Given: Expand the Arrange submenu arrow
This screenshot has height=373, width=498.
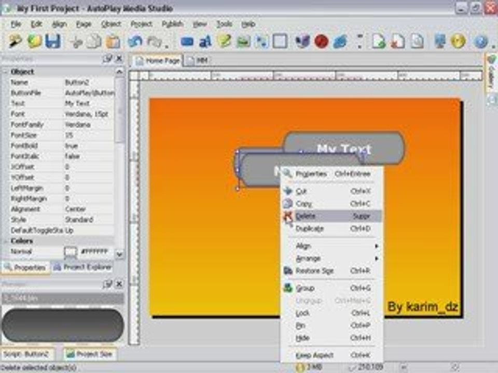Looking at the screenshot, I should click(x=377, y=259).
